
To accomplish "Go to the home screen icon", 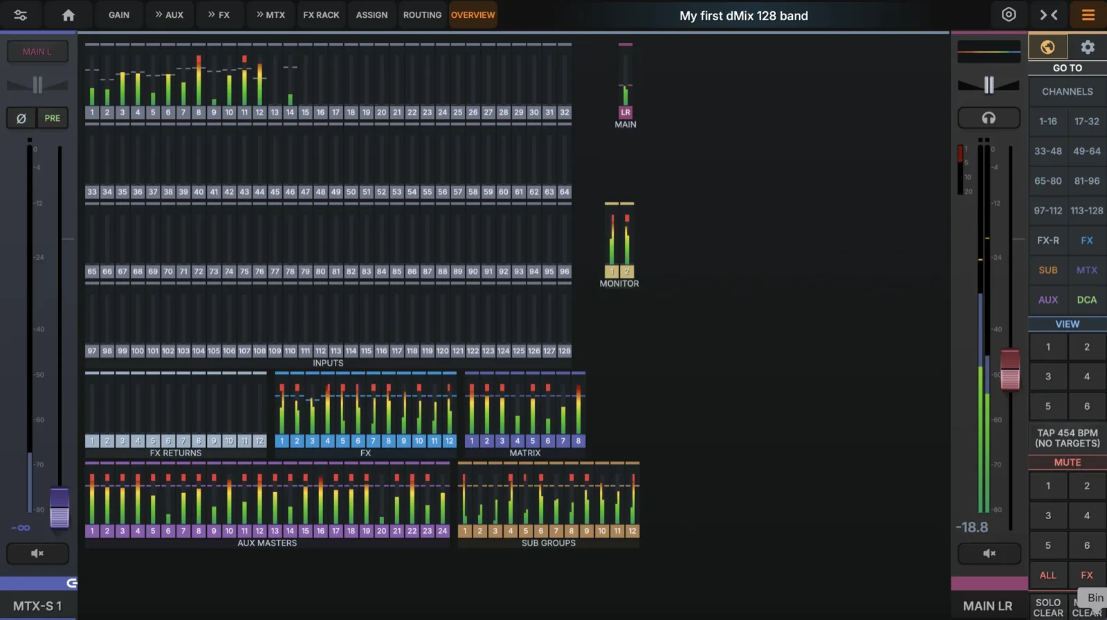I will 68,15.
